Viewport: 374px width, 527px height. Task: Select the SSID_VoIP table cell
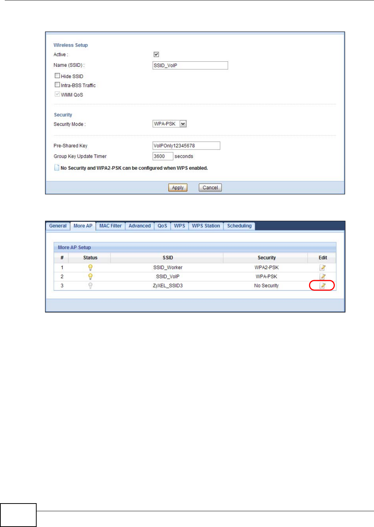click(x=168, y=277)
